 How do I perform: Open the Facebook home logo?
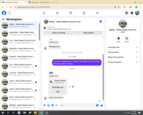coord(4,13)
